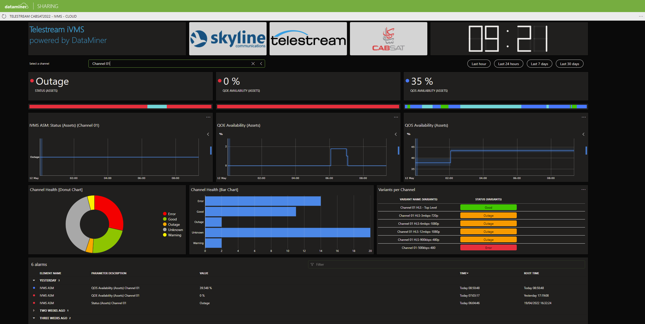645x324 pixels.
Task: Collapse the channel selector chevron
Action: pyautogui.click(x=261, y=64)
